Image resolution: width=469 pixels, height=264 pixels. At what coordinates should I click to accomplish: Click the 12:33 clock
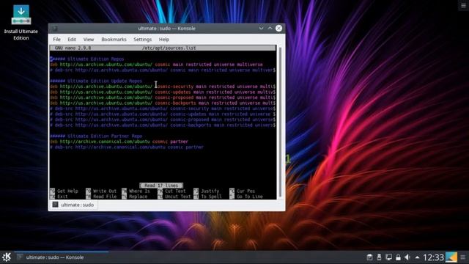coord(433,257)
